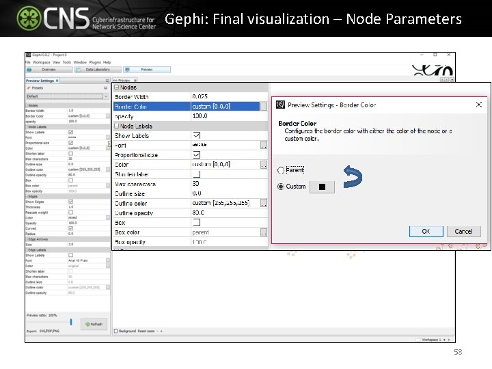
Task: Click small-panel Box color ellipsis button
Action: [108, 185]
